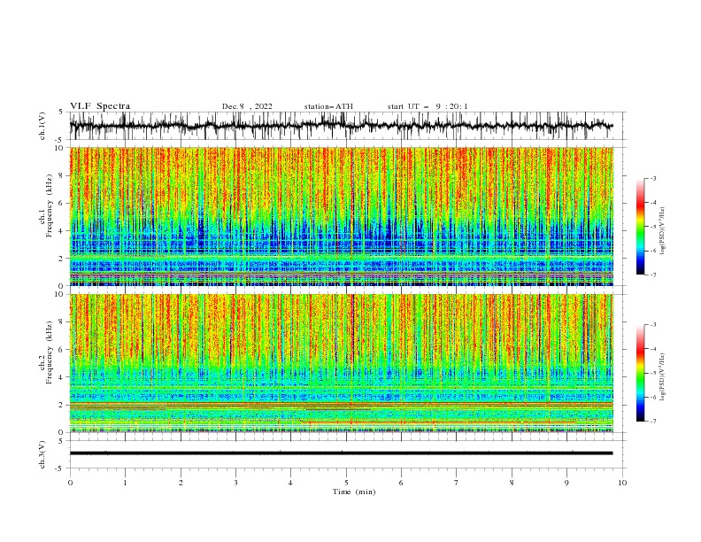701x542 pixels.
Task: Select the "start UT = 9 :20: 1" label
Action: (428, 106)
